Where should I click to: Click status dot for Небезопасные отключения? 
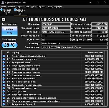(4, 95)
